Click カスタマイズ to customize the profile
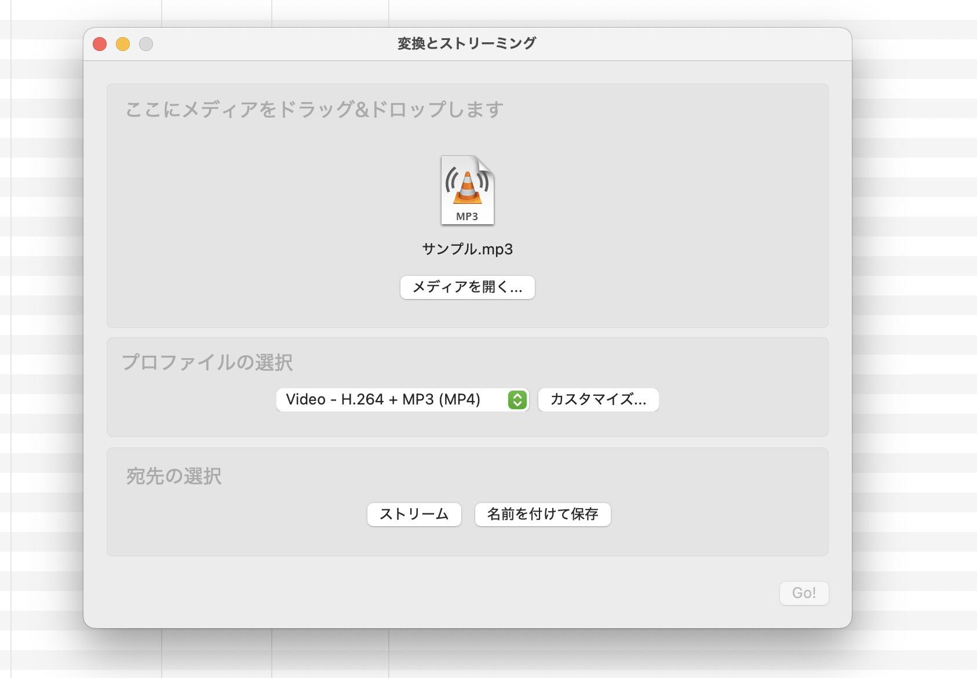The height and width of the screenshot is (678, 977). pos(598,399)
